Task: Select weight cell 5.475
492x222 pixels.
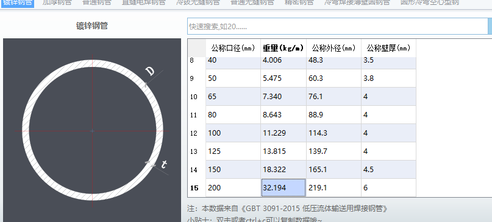Action: (283, 78)
